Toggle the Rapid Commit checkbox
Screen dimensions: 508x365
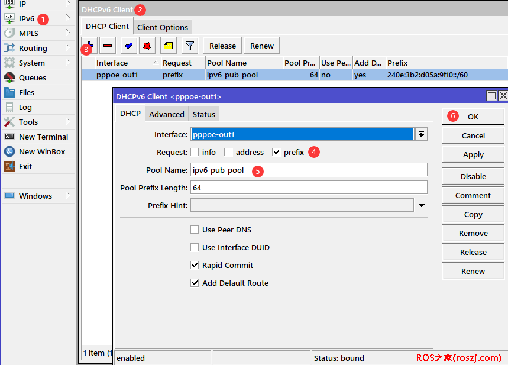coord(195,265)
